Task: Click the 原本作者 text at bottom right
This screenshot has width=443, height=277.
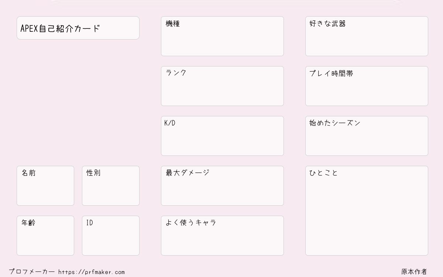Action: click(x=414, y=272)
